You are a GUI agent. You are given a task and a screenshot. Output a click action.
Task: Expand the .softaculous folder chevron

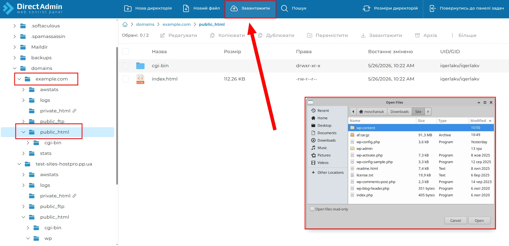click(15, 26)
